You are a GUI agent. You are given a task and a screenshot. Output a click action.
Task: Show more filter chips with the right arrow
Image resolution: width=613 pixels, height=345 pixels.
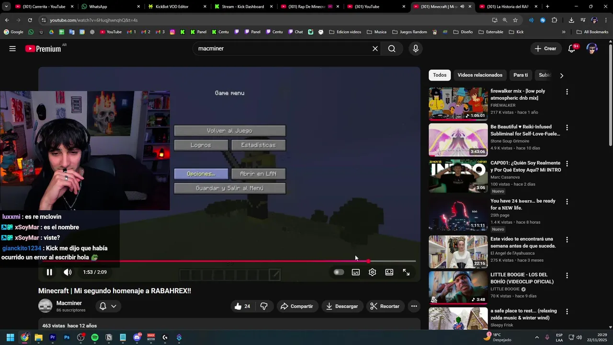pos(562,75)
